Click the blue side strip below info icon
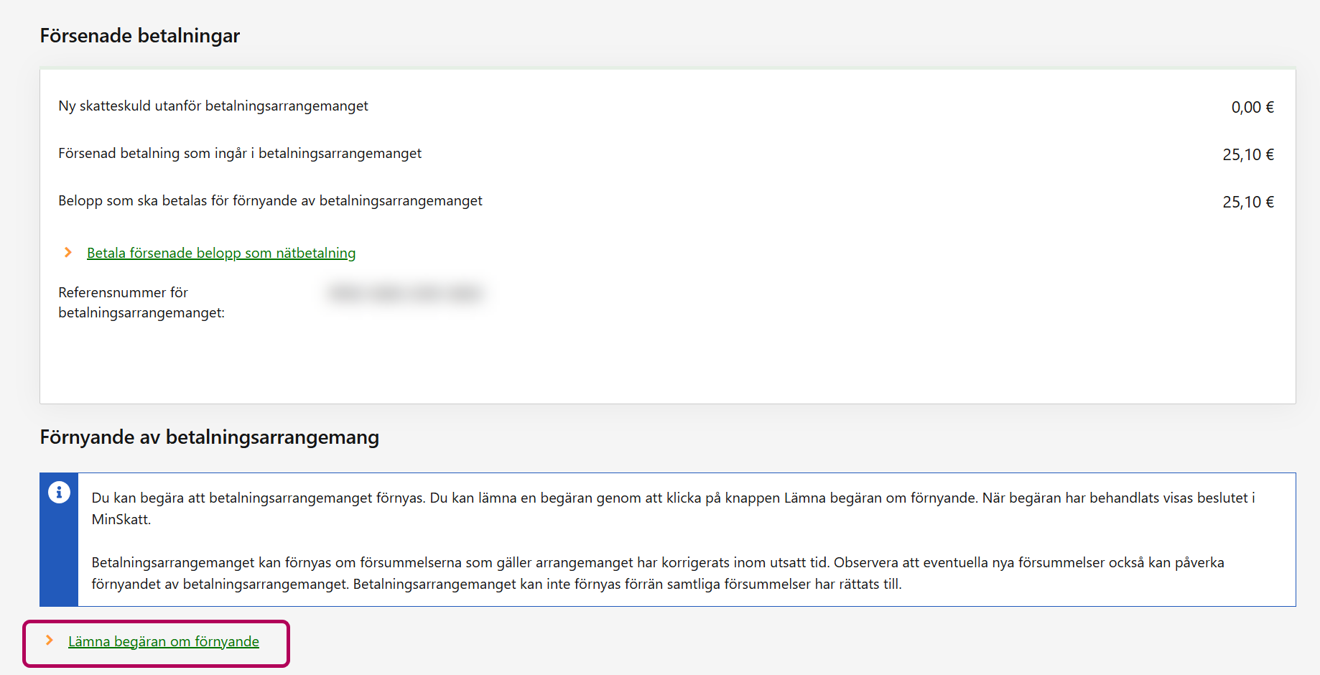 [x=59, y=560]
